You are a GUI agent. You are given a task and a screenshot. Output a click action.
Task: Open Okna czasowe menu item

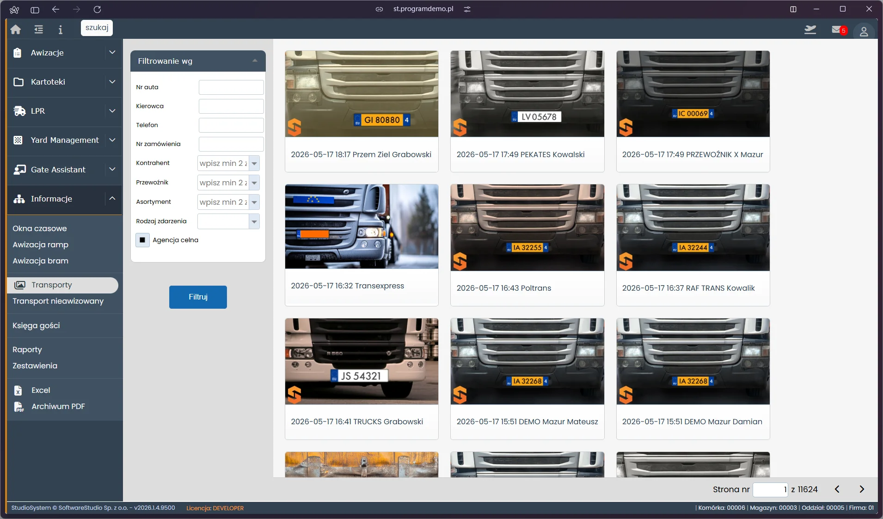pyautogui.click(x=40, y=228)
